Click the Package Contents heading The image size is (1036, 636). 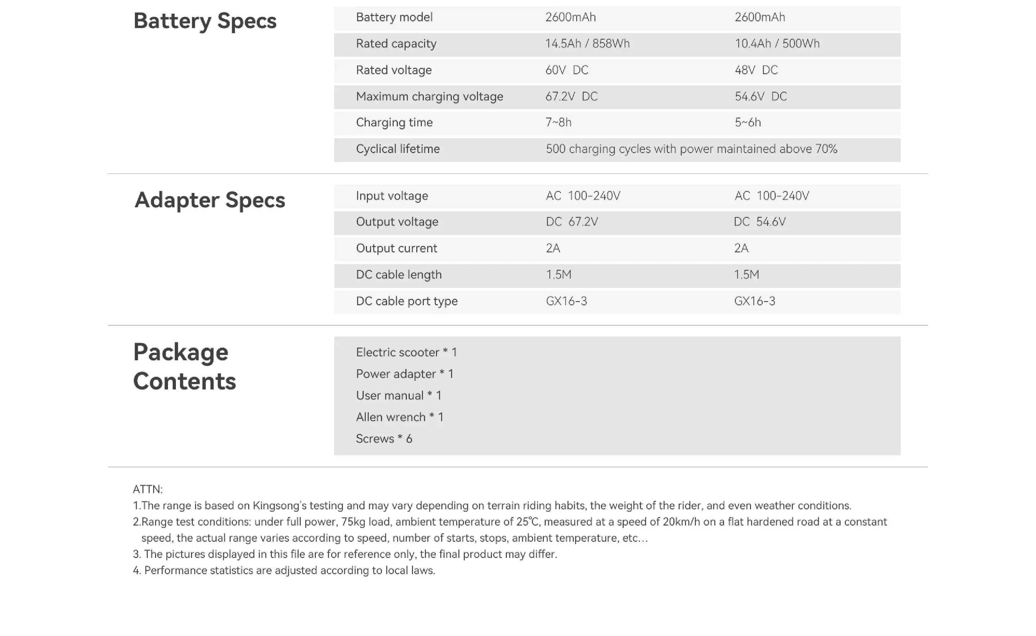(x=185, y=366)
